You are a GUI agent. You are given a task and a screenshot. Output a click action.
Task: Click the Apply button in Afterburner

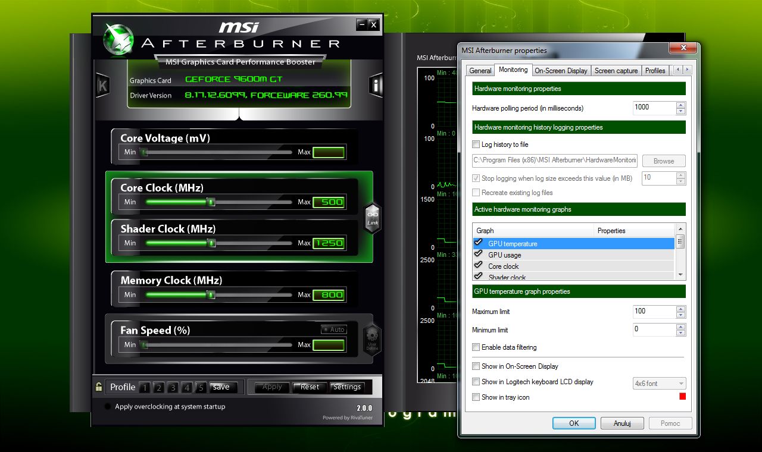pos(272,387)
